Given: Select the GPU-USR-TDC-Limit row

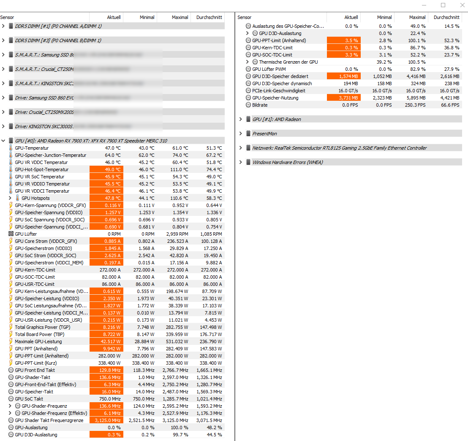Looking at the screenshot, I should pos(112,284).
